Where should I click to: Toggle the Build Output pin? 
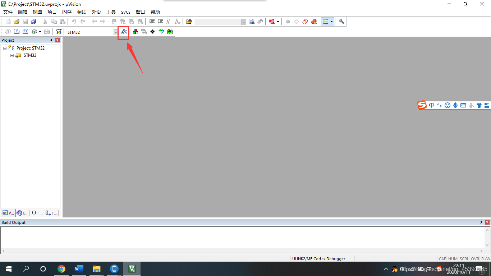click(481, 222)
